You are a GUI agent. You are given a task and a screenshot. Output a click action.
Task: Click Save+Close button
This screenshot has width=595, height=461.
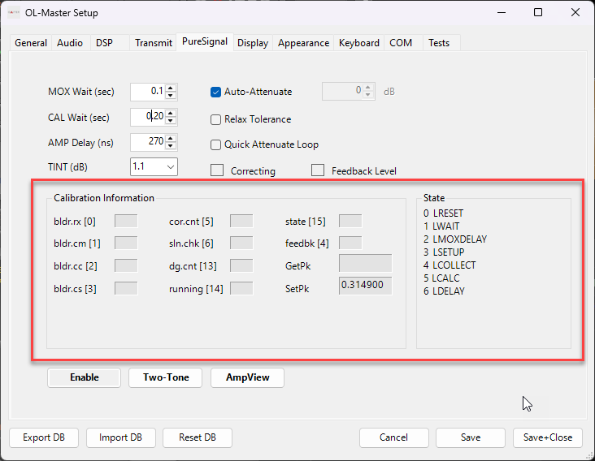click(548, 437)
